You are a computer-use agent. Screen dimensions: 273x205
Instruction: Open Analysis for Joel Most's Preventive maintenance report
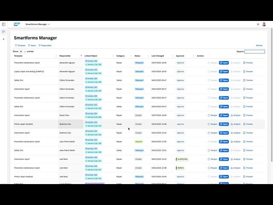pyautogui.click(x=235, y=168)
